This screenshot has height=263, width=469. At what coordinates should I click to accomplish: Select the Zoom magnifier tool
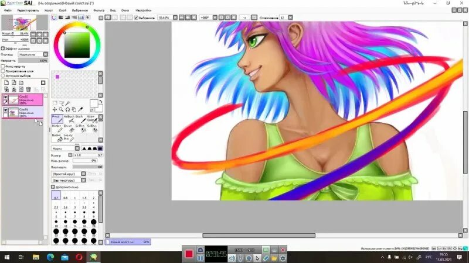tap(62, 110)
